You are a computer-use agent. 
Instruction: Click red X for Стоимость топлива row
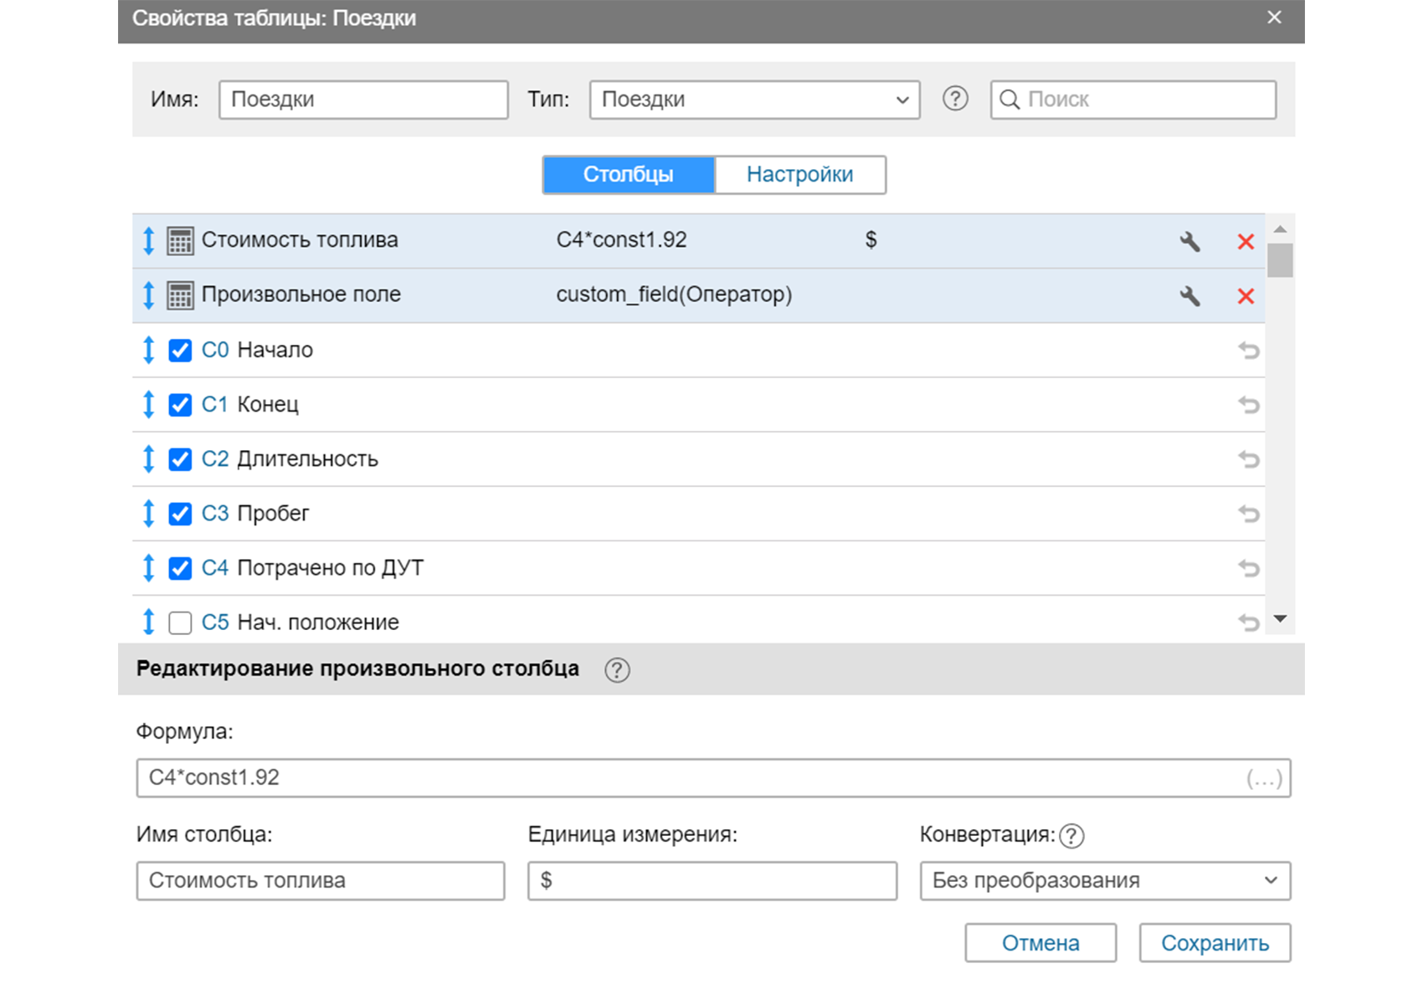pyautogui.click(x=1246, y=242)
